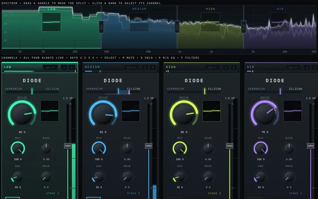Click the Germanium/Silicon slider on HIGH channel
The width and height of the screenshot is (318, 199).
pyautogui.click(x=194, y=92)
